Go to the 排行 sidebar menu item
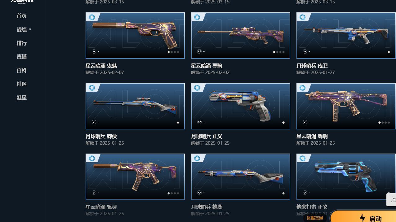Viewport: 396px width, 222px height. click(22, 43)
